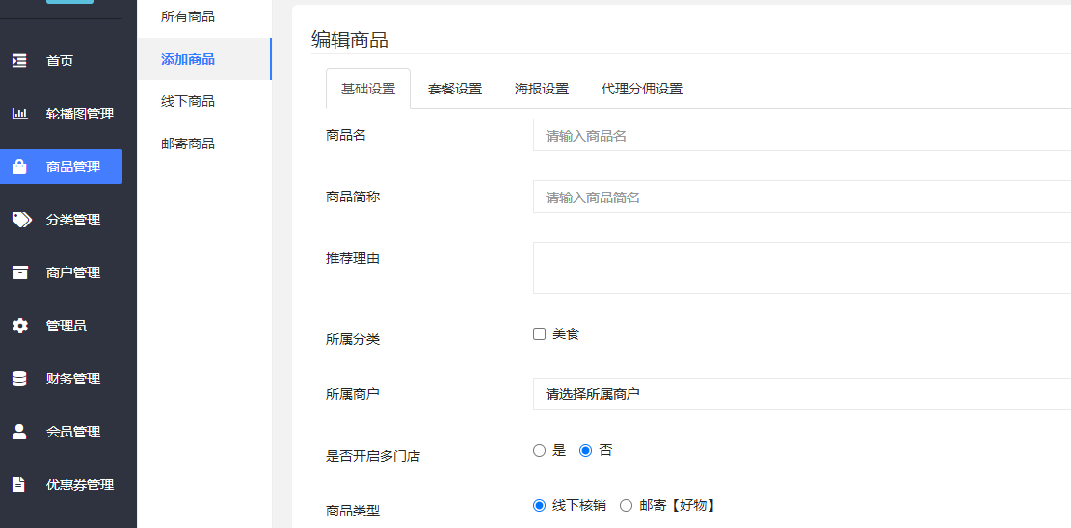Viewport: 1071px width, 528px height.
Task: Click the 商品类型 field label
Action: [353, 511]
